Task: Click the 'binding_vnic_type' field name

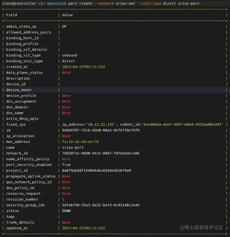Action: (24, 61)
